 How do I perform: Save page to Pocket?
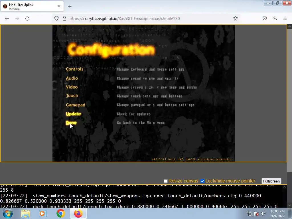click(264, 18)
